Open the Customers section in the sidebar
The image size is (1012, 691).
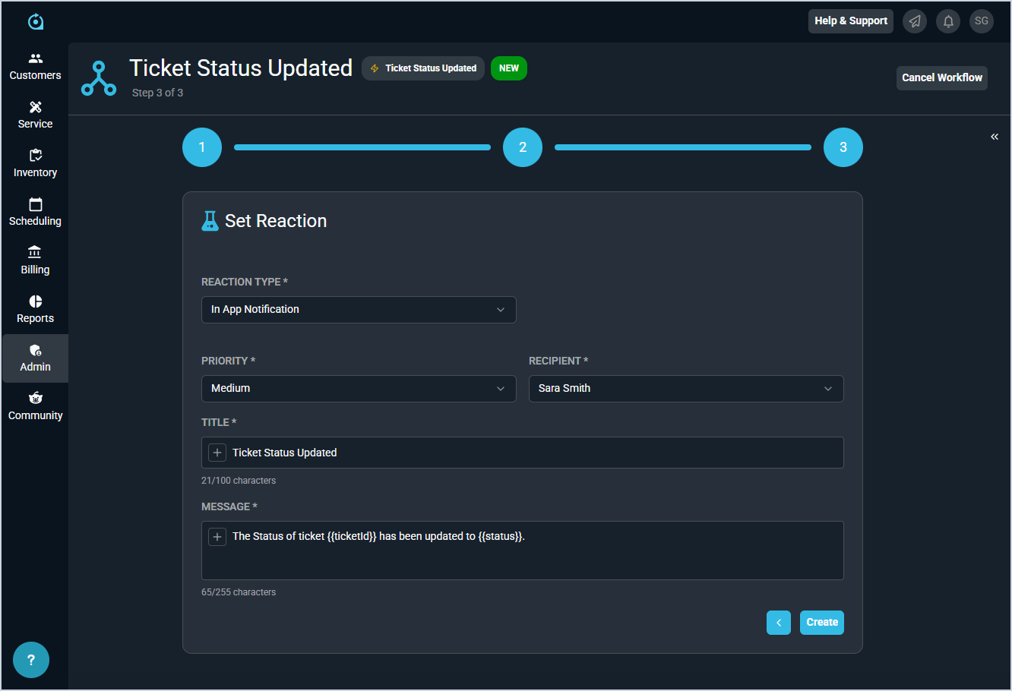click(x=35, y=67)
